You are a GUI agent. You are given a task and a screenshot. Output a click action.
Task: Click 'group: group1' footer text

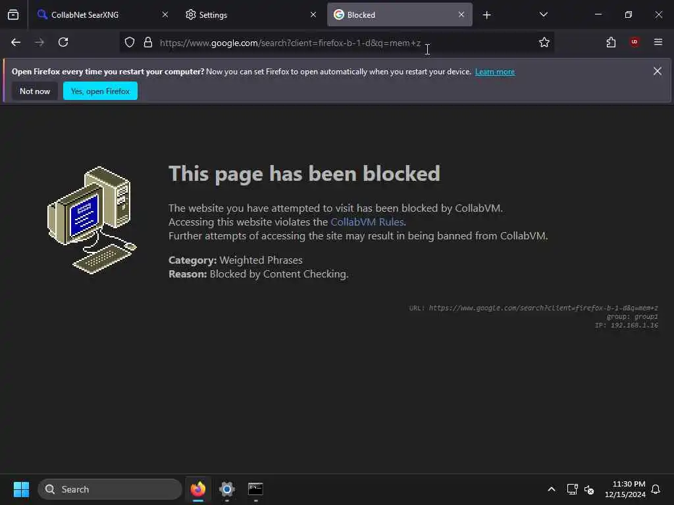coord(632,316)
